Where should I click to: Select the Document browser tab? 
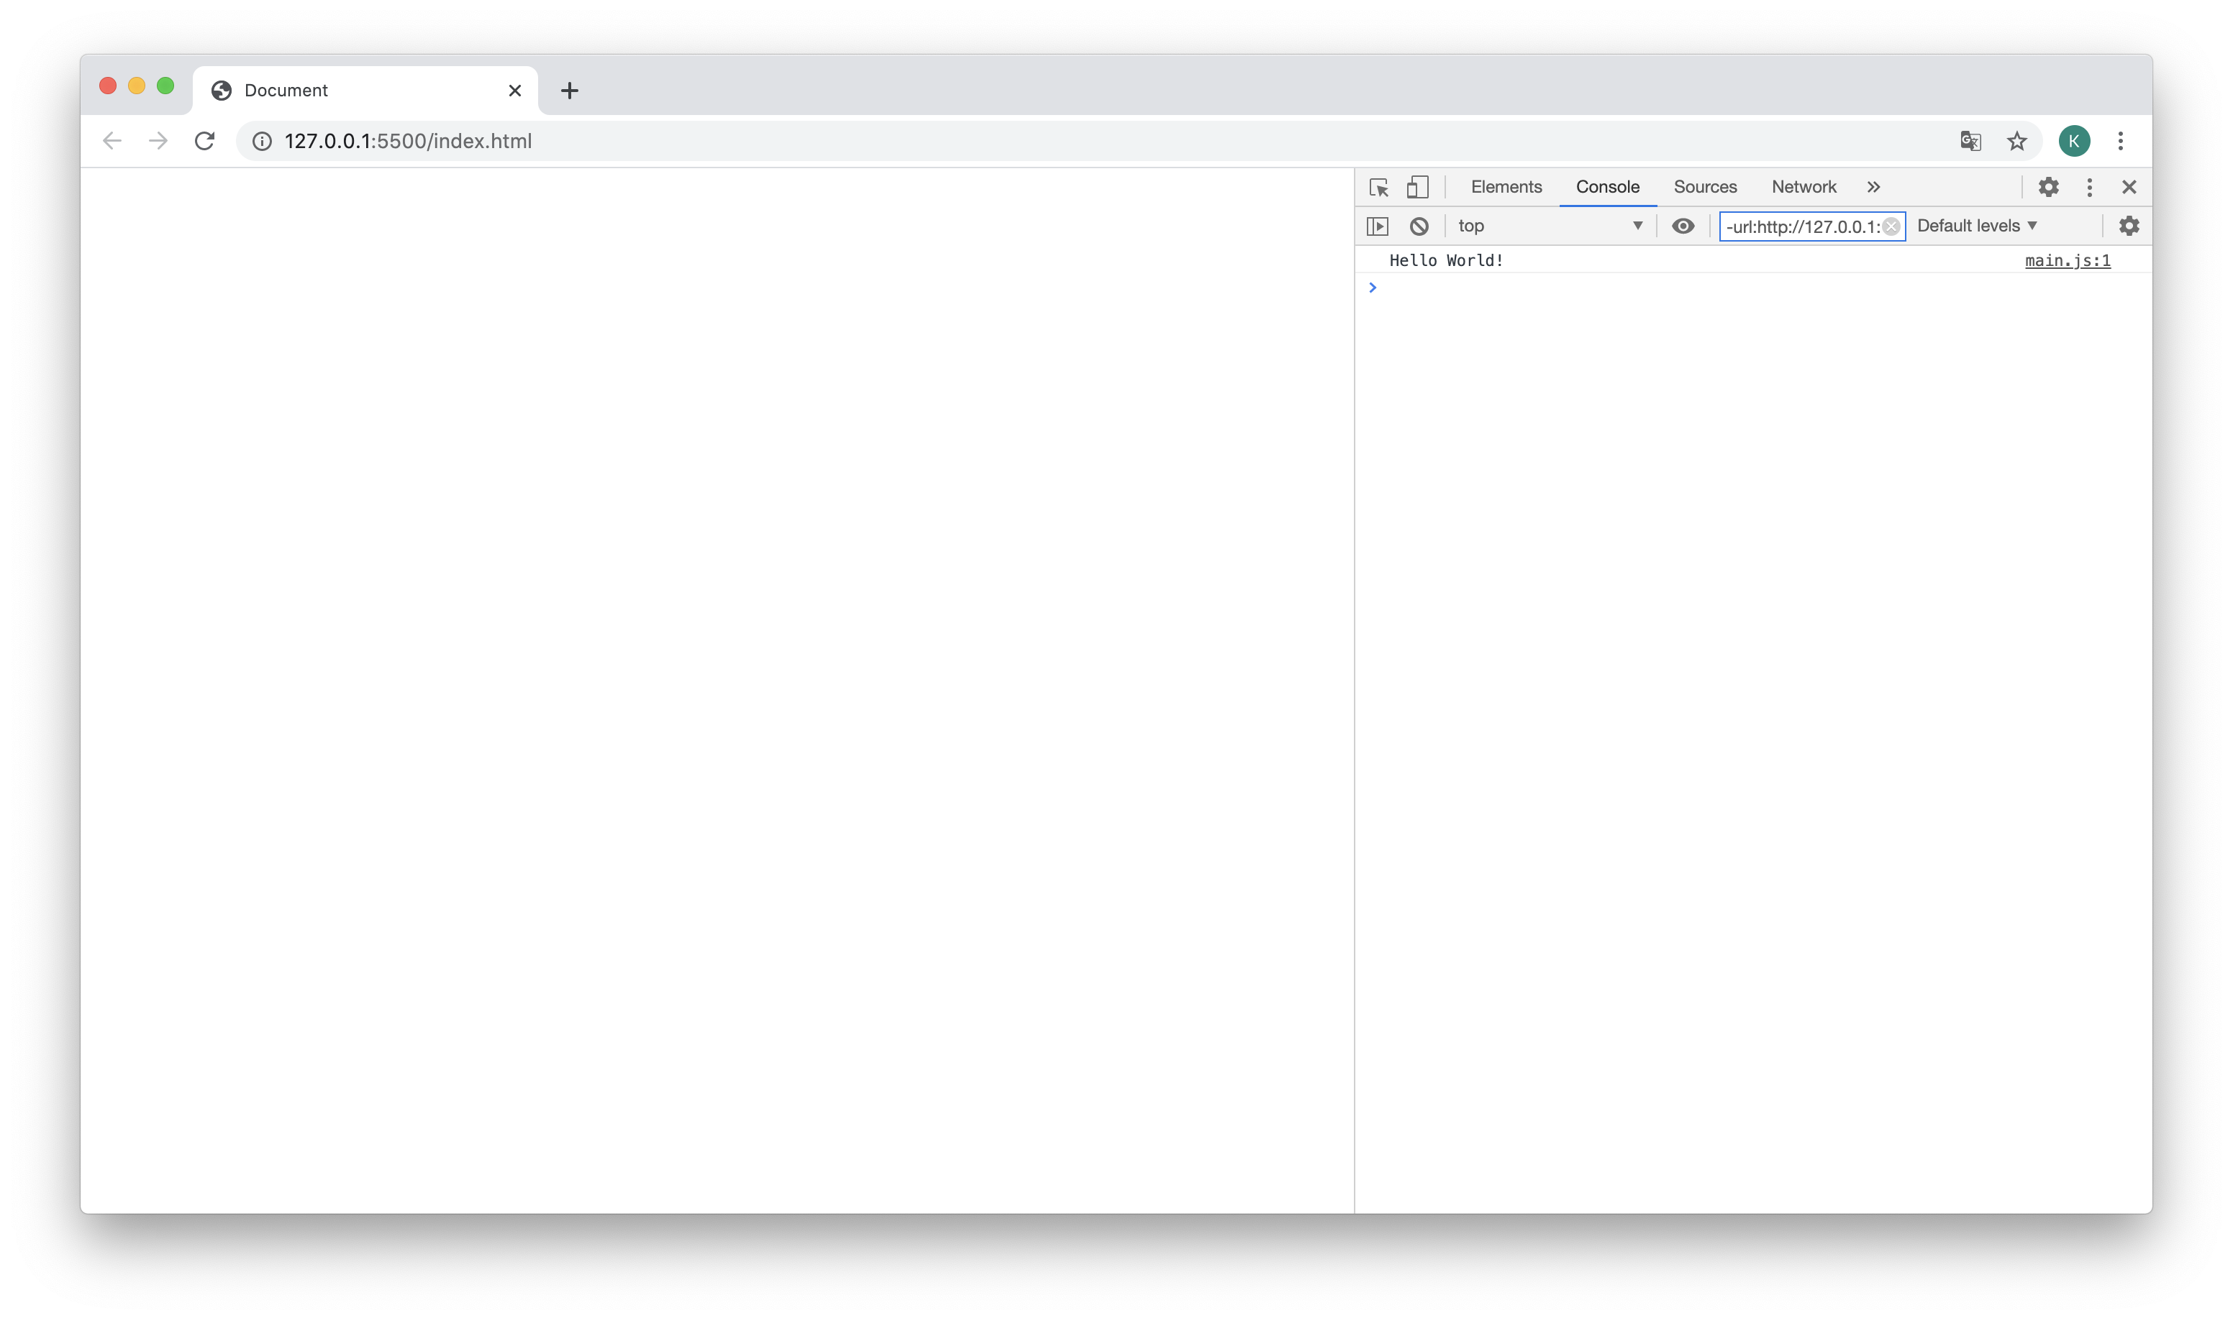[365, 91]
